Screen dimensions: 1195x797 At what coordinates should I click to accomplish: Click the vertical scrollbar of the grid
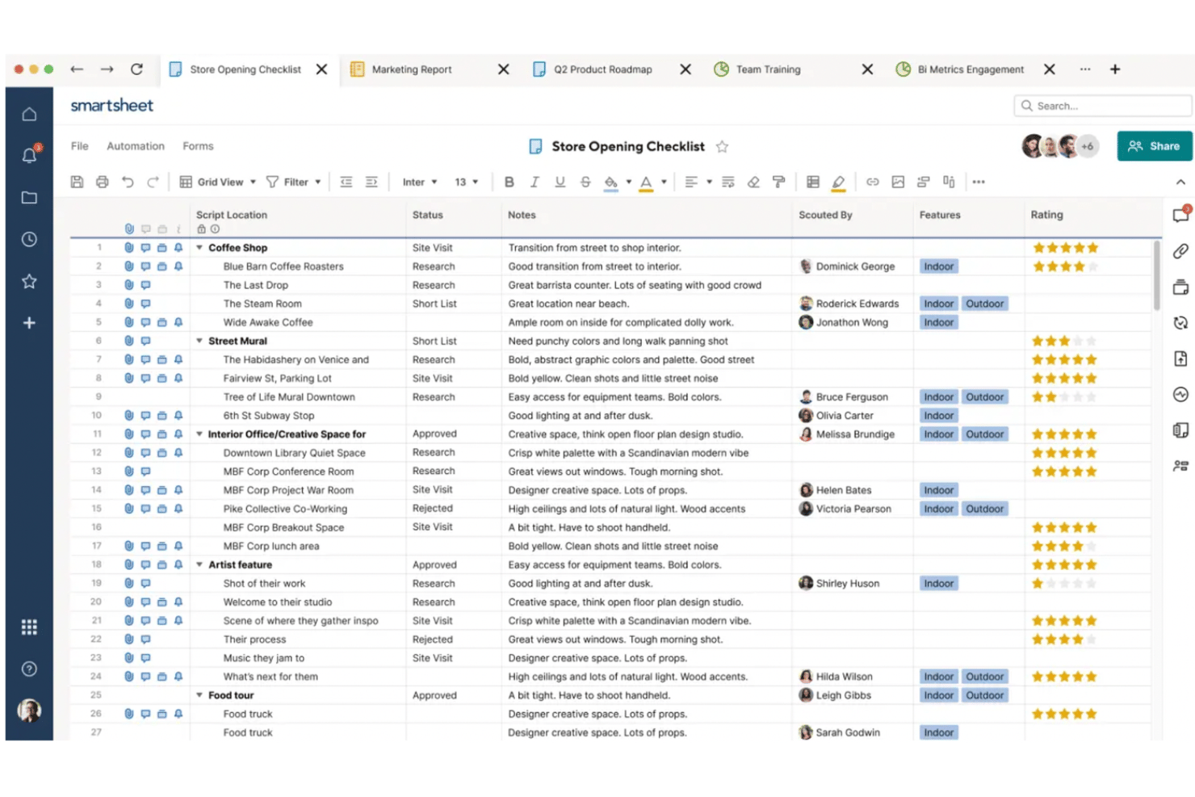pos(1156,276)
